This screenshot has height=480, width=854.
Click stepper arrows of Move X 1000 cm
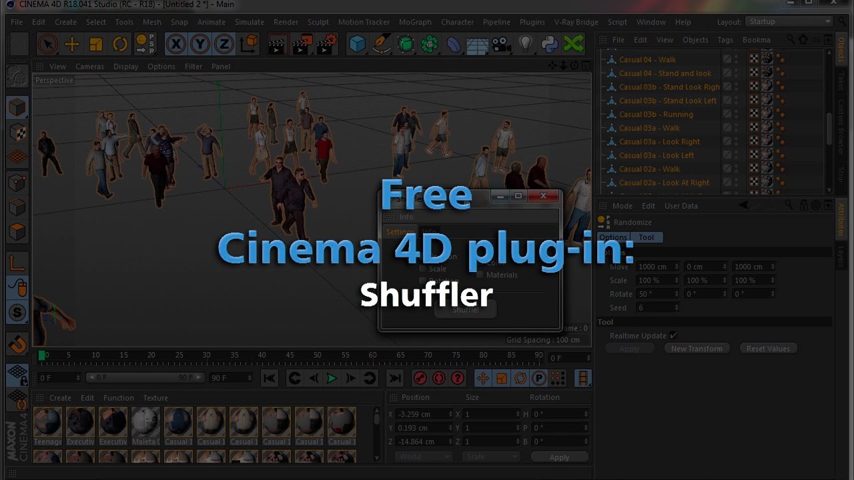(x=677, y=267)
